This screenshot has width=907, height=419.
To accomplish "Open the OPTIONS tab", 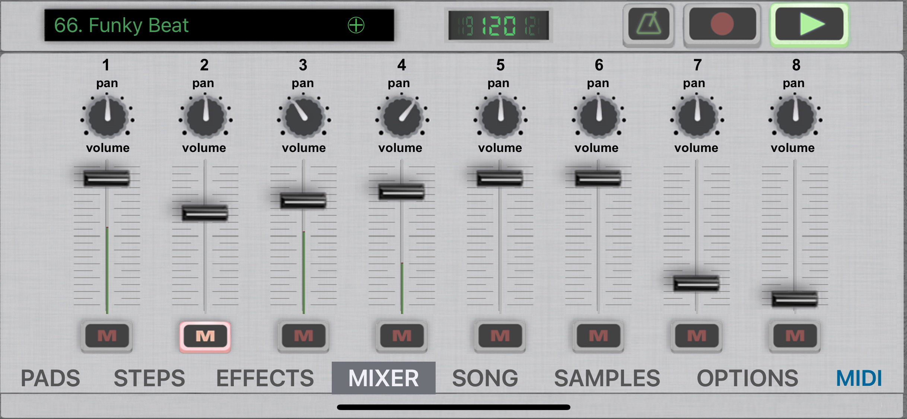I will point(747,378).
